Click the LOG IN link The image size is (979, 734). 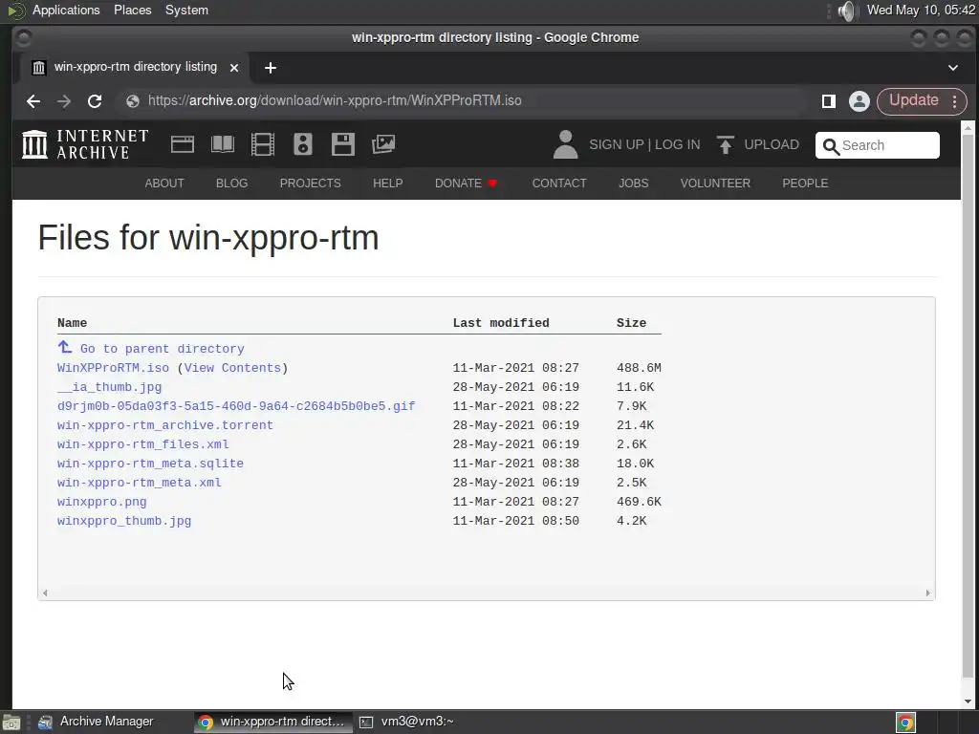coord(678,145)
